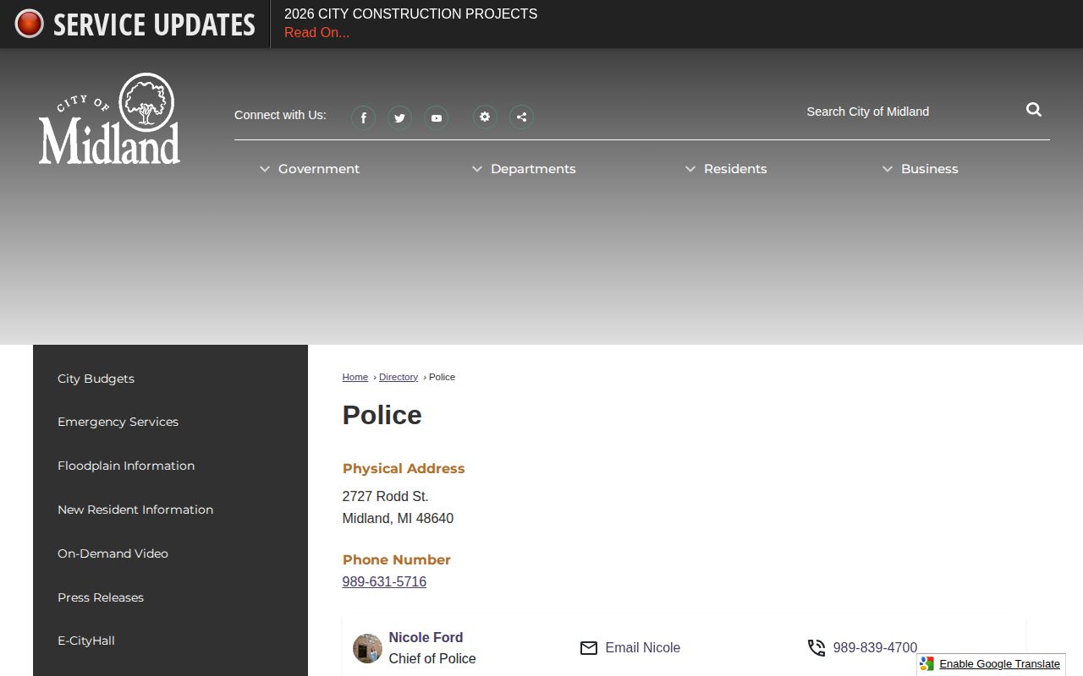This screenshot has width=1083, height=676.
Task: Go to the City of Midland logo
Action: click(x=109, y=118)
